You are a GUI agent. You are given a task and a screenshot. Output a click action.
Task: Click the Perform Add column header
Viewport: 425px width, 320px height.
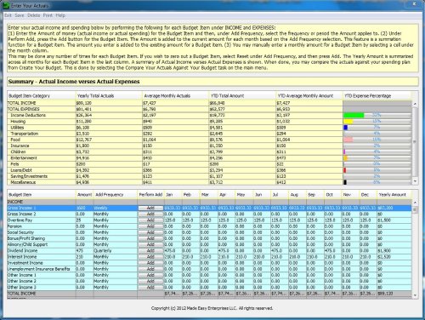tap(150, 195)
